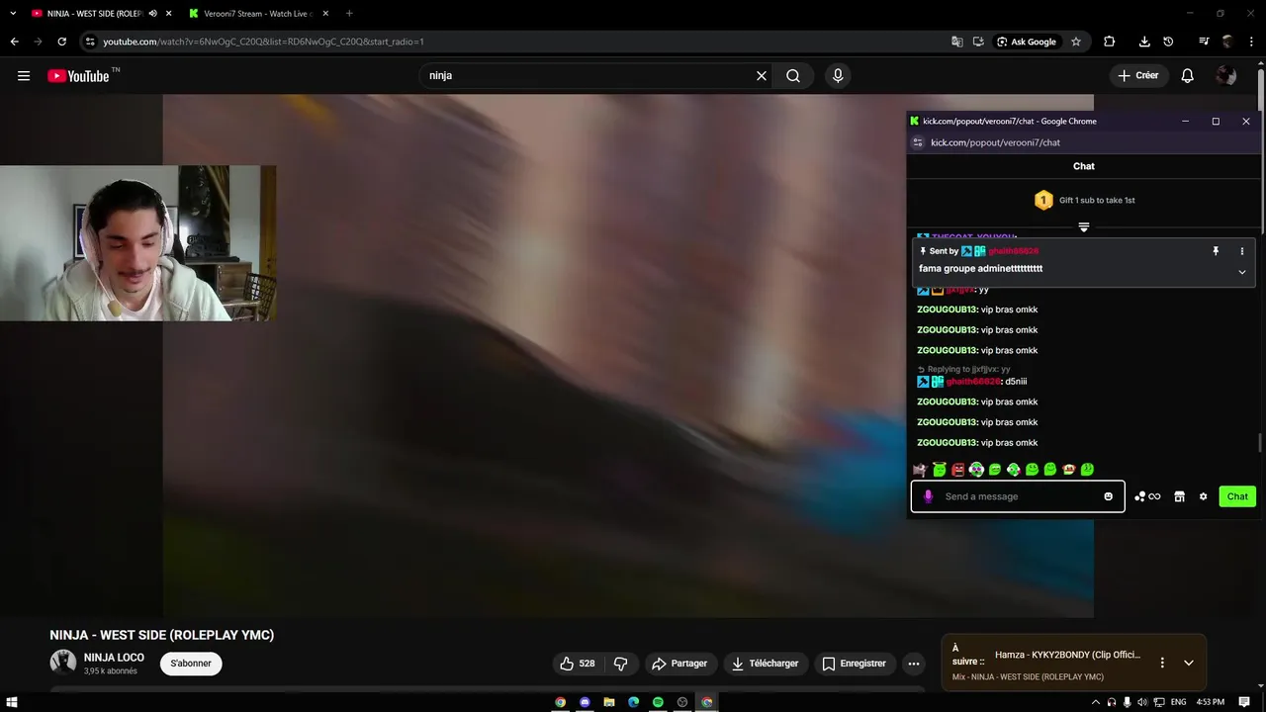Open options for Hamza KYKY2BONDY entry
The height and width of the screenshot is (712, 1266).
tap(1162, 663)
